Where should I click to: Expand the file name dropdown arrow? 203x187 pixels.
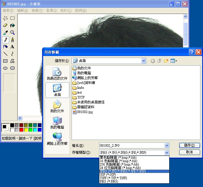[167, 146]
